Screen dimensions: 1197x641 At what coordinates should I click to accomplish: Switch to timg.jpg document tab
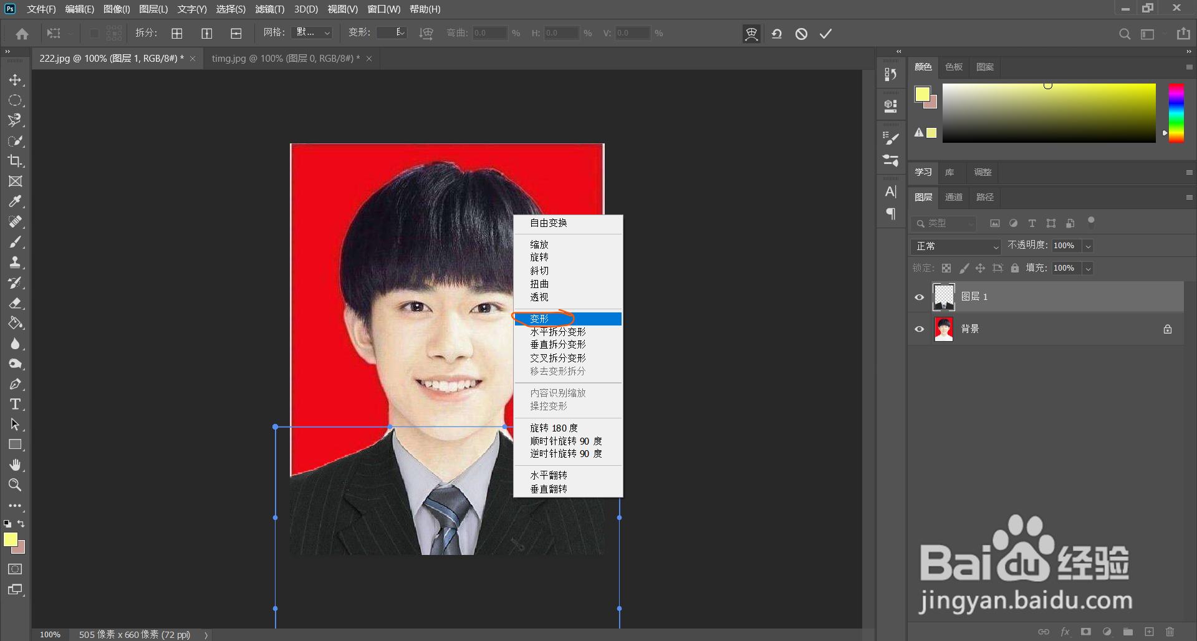tap(285, 59)
